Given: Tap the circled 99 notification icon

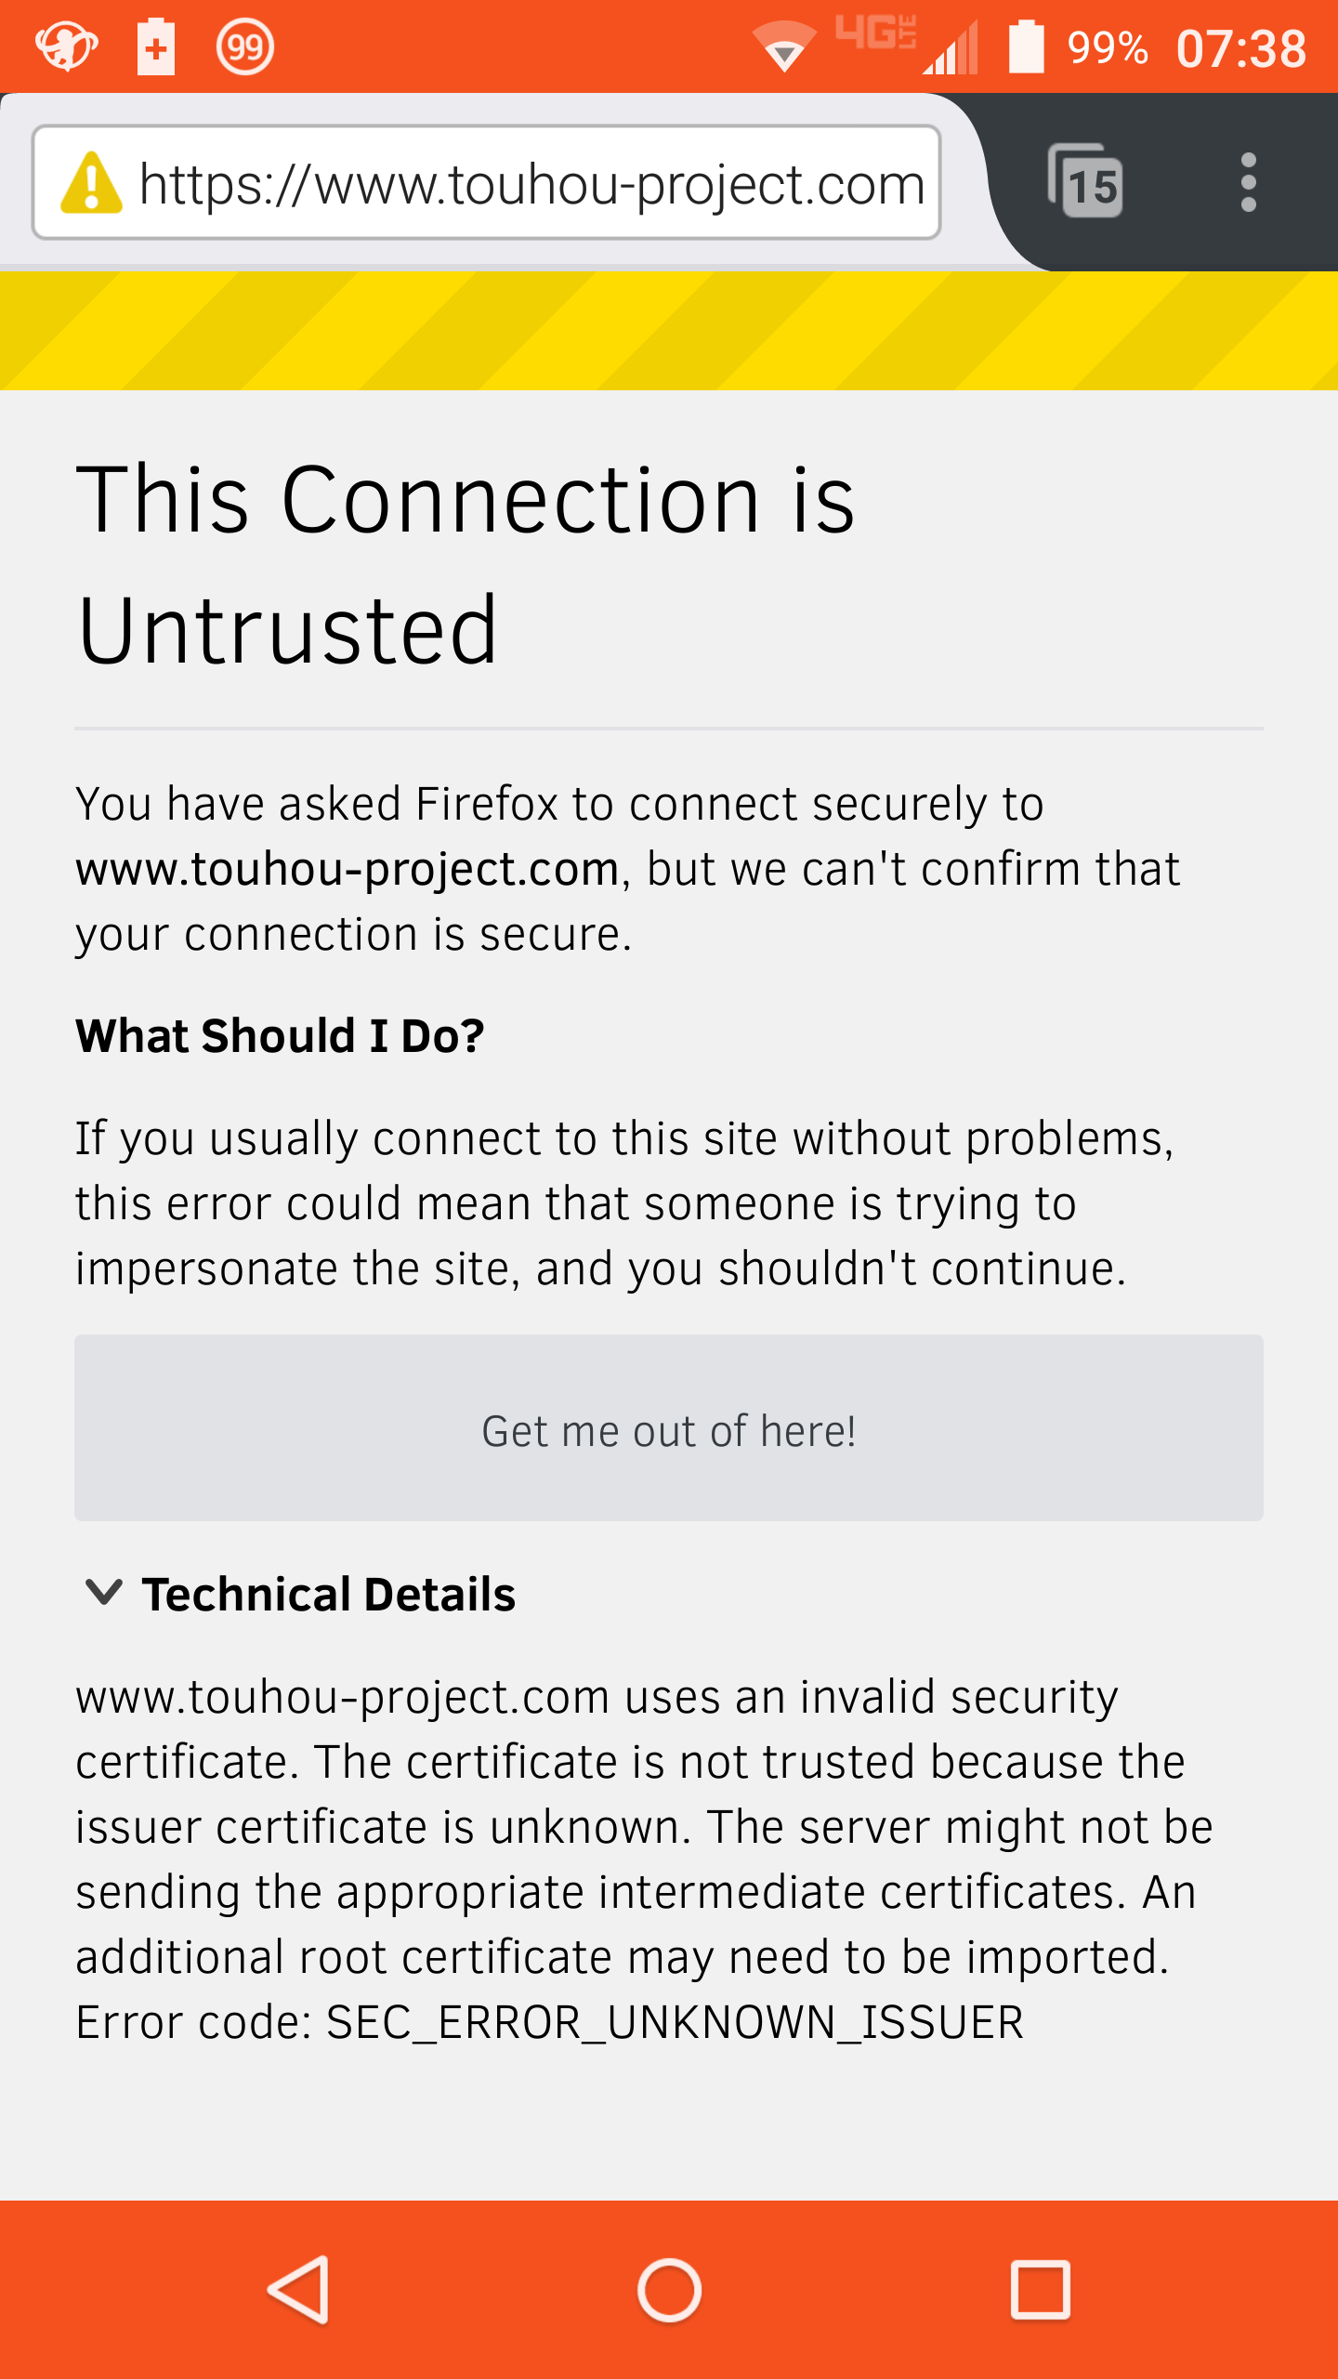Looking at the screenshot, I should (245, 46).
